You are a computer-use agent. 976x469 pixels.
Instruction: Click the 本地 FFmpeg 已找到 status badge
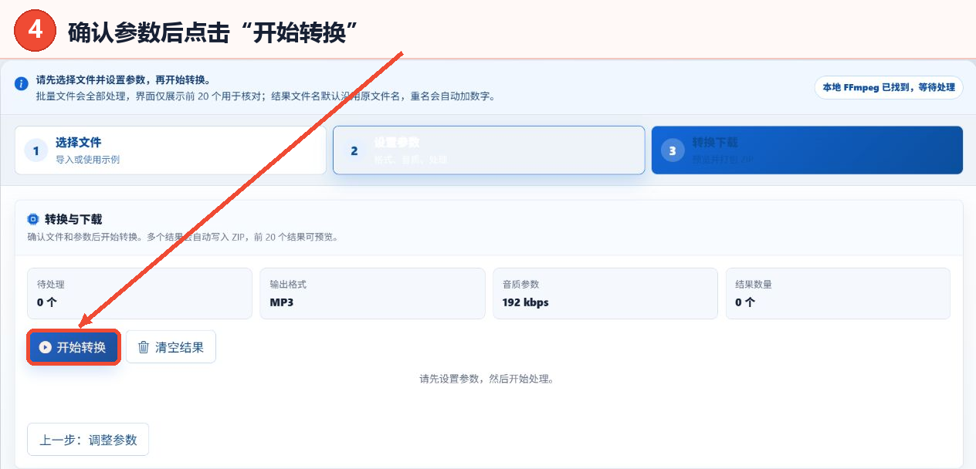coord(889,87)
